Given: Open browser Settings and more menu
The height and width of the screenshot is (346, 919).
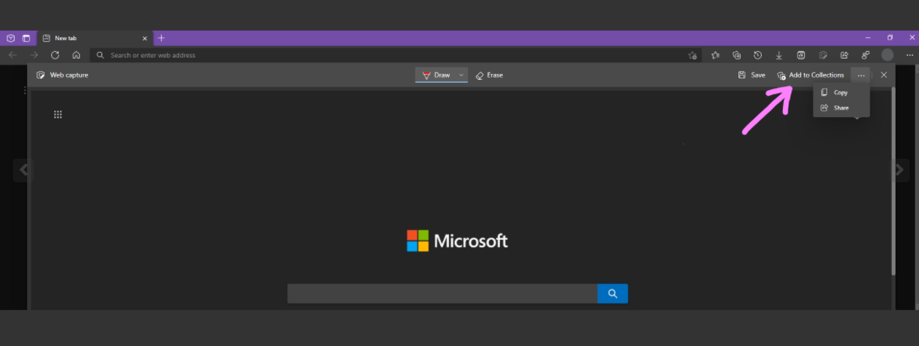Looking at the screenshot, I should [909, 55].
